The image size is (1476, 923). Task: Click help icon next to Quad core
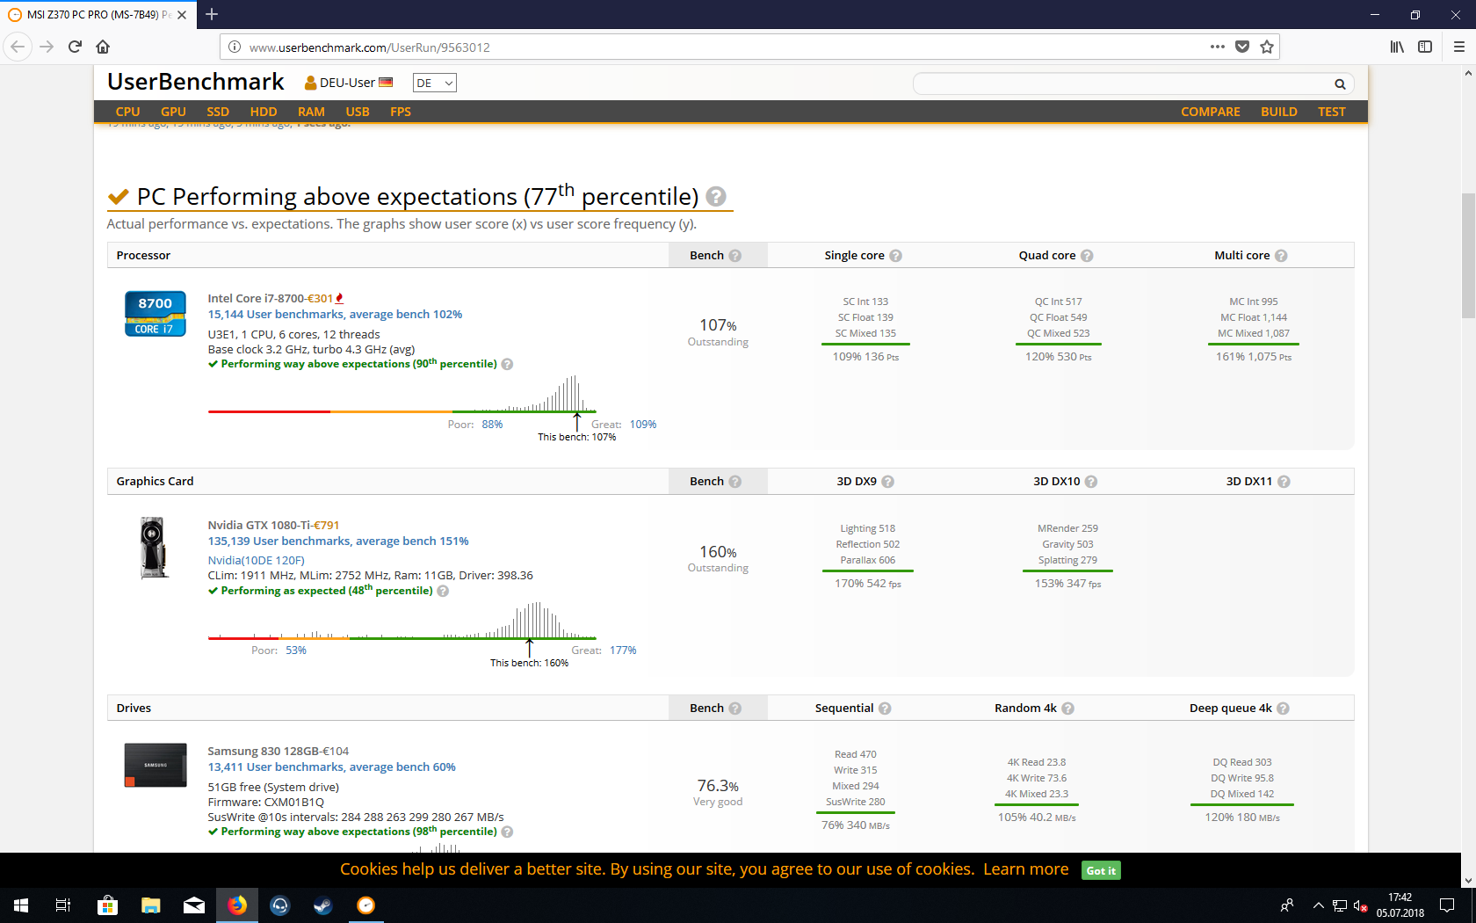point(1087,256)
